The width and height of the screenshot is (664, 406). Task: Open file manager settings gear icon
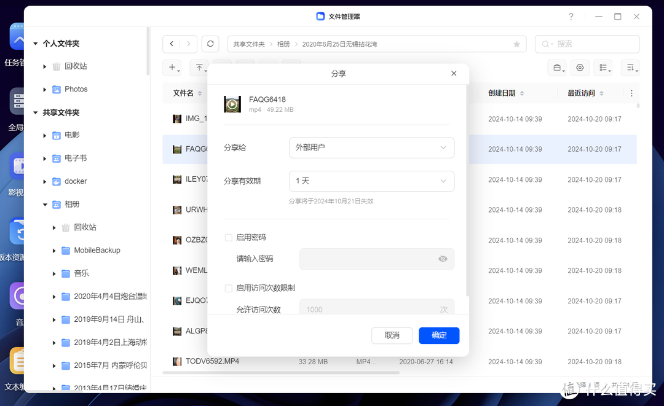[x=580, y=68]
